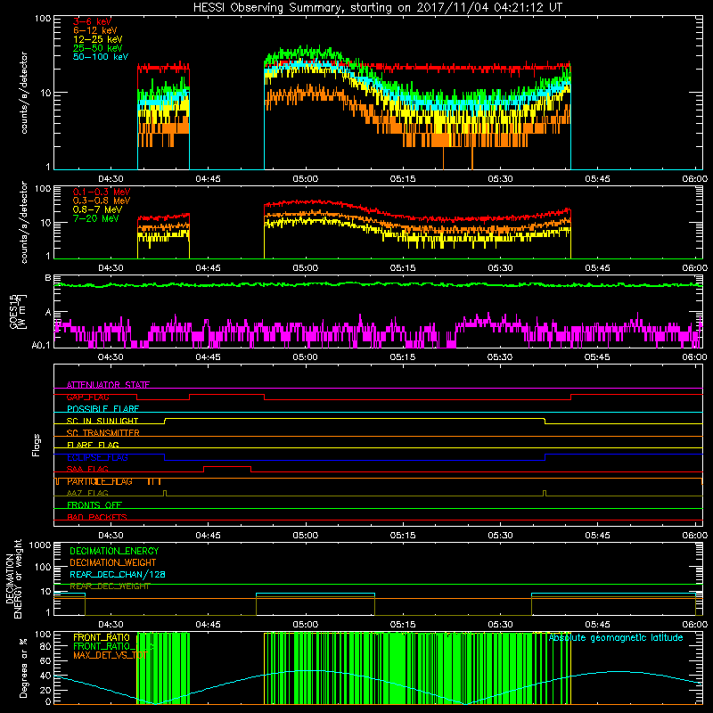Select the 50-100 keV legend label
This screenshot has width=713, height=713.
click(101, 57)
